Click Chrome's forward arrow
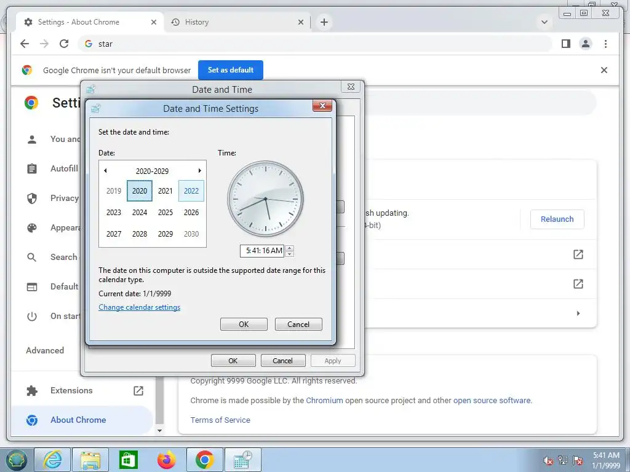This screenshot has height=472, width=630. (44, 44)
